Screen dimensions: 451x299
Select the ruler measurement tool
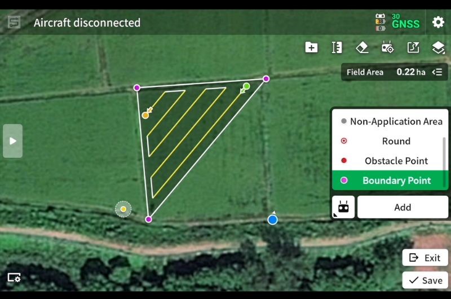click(x=337, y=47)
